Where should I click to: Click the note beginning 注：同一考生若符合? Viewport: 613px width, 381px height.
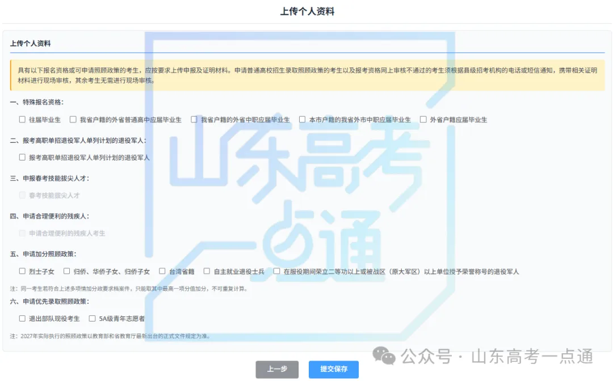pyautogui.click(x=129, y=289)
